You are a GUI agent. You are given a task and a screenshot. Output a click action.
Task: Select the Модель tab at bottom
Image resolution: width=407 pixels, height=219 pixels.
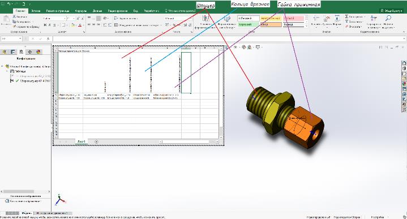tap(27, 213)
